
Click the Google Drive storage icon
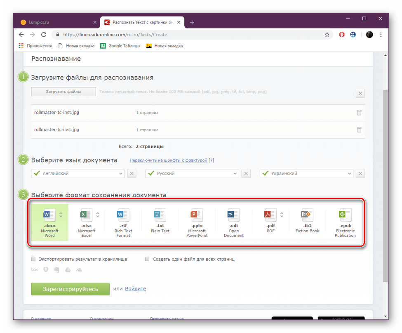tap(68, 269)
